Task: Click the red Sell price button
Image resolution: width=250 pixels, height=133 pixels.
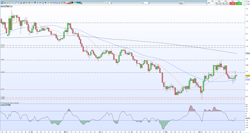Action: point(232,3)
